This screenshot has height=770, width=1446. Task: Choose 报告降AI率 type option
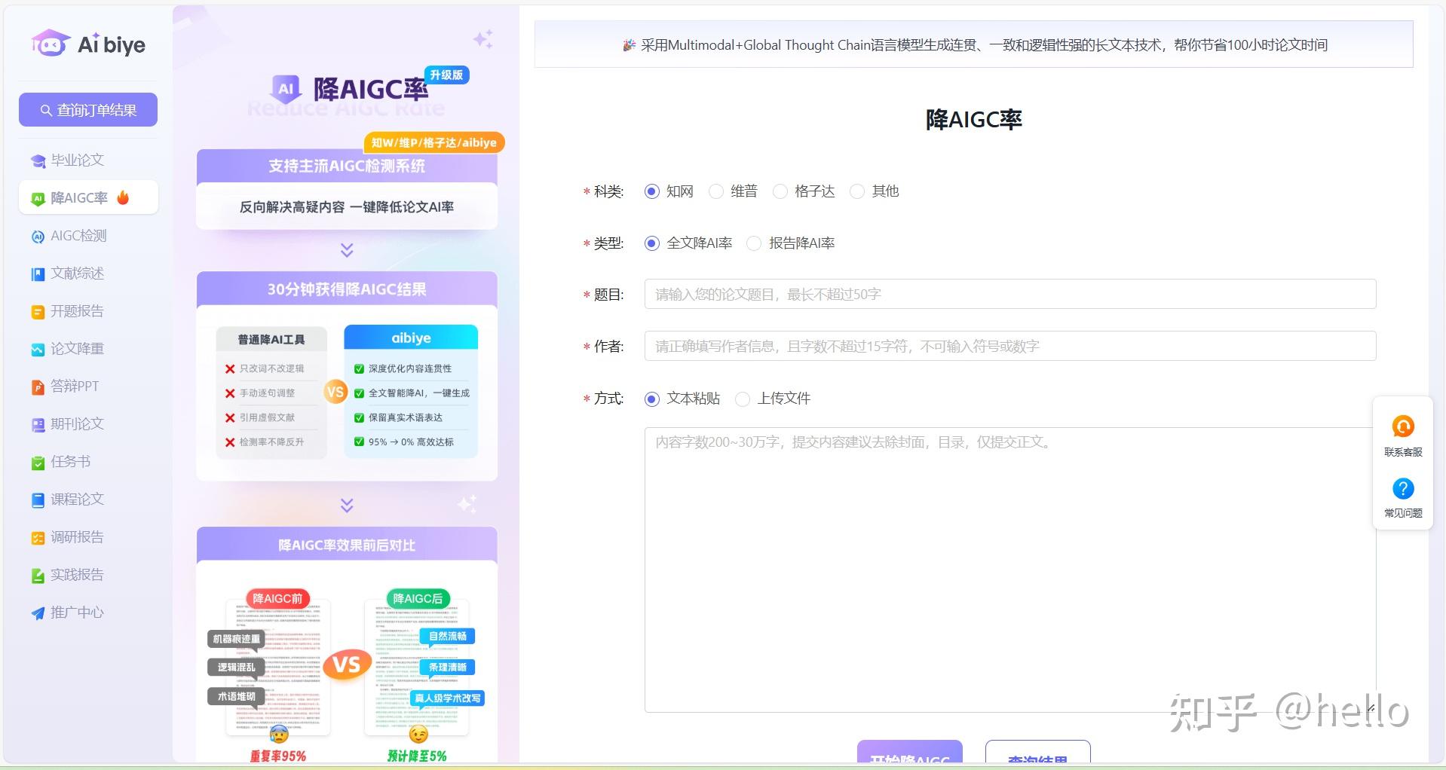[x=753, y=243]
